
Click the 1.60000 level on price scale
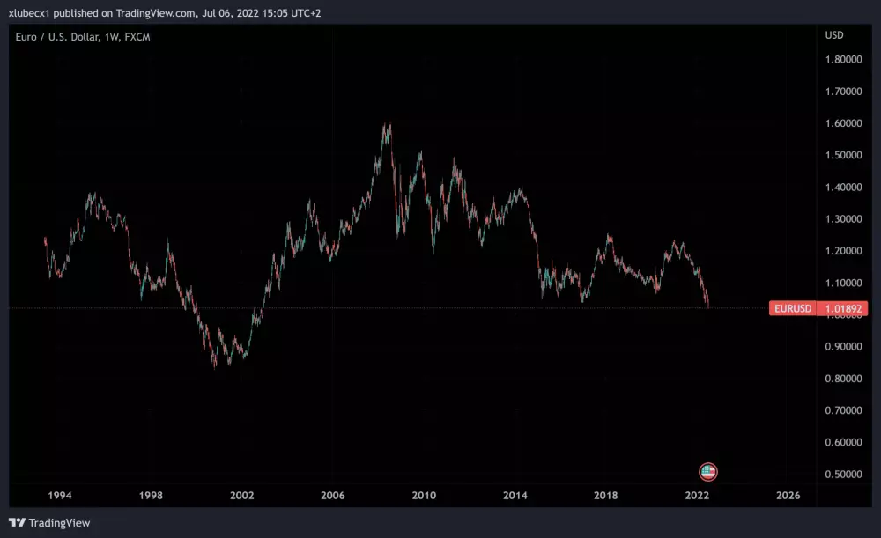point(843,123)
